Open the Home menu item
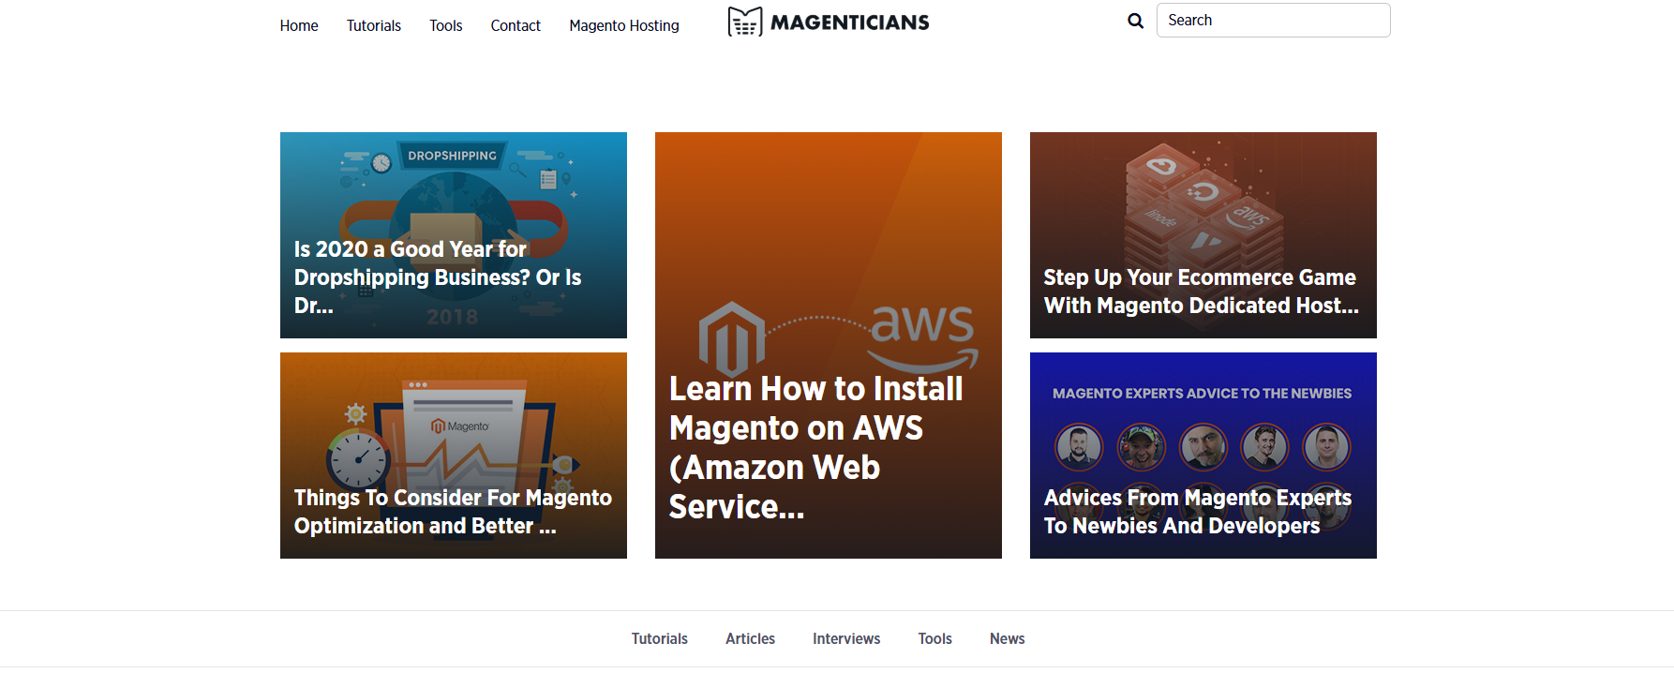The height and width of the screenshot is (673, 1674). pos(299,26)
